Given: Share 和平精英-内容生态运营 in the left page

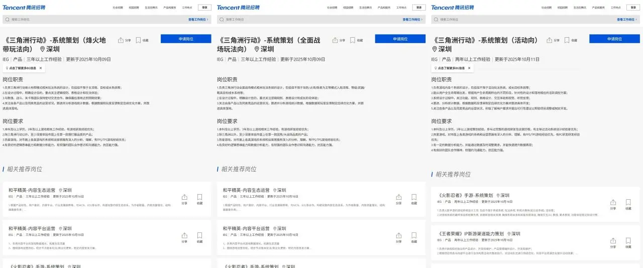Looking at the screenshot, I should click(184, 199).
